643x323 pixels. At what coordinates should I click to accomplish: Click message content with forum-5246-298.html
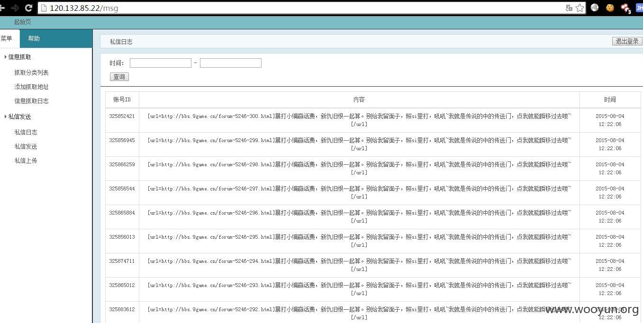click(x=359, y=169)
